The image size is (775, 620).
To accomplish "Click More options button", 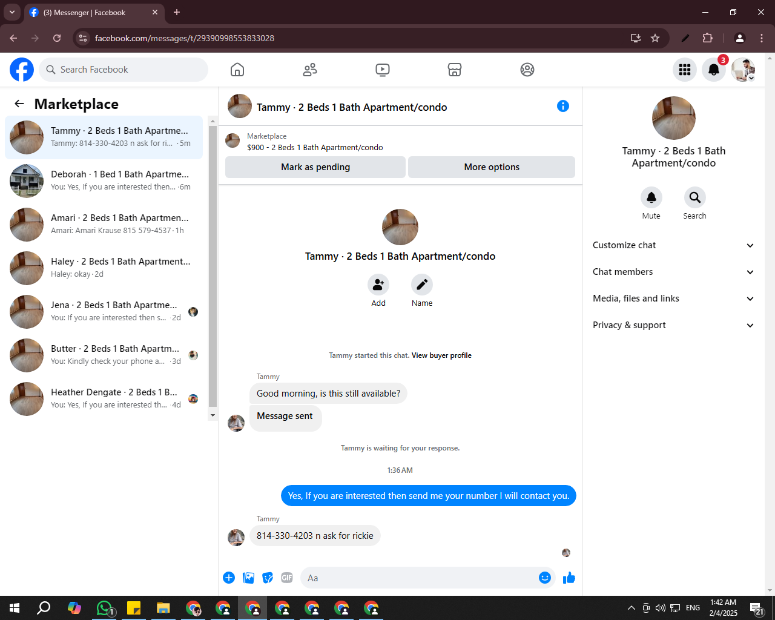I will [x=492, y=167].
